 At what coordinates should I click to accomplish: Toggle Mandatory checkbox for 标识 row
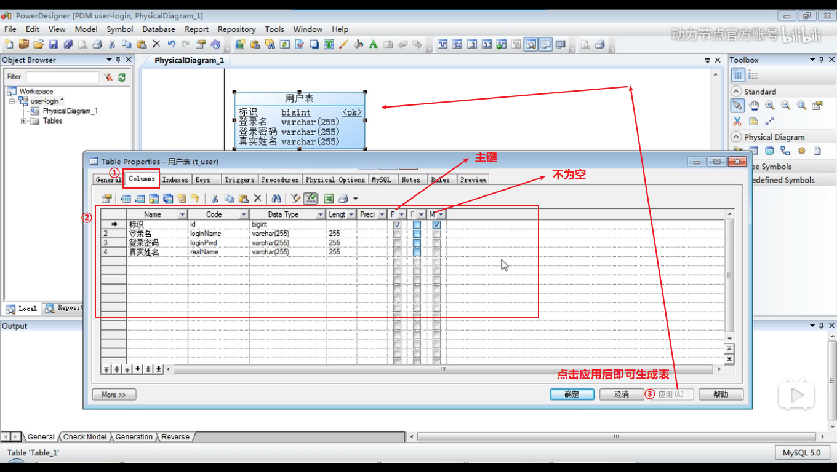436,225
